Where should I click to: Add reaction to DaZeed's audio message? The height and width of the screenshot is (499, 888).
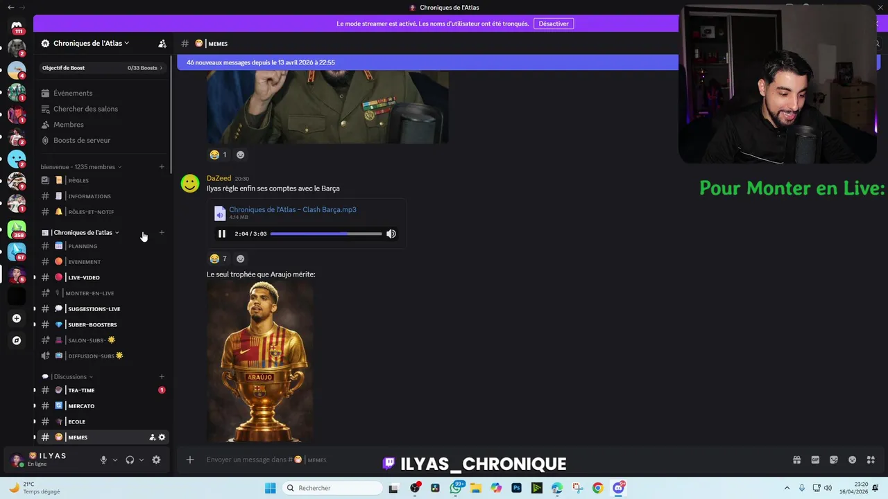240,259
